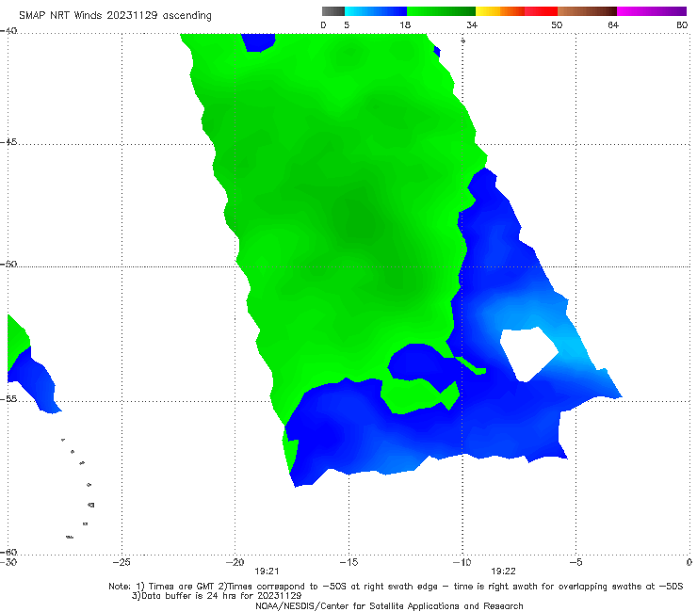
Task: Click the yellow-orange-red segment of the color bar
Action: coord(516,11)
